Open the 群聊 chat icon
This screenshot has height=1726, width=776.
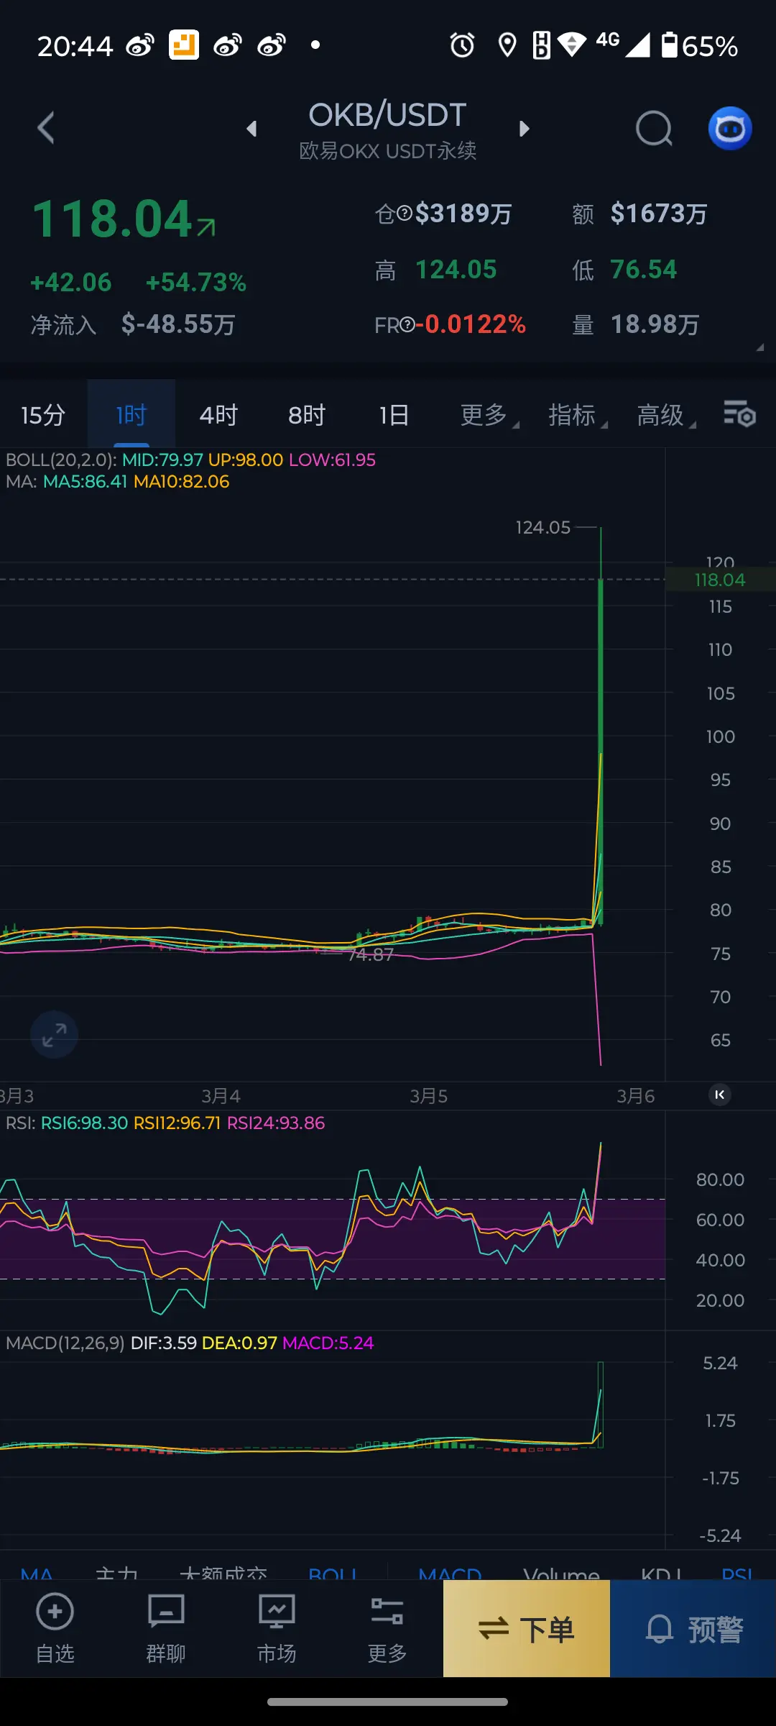[166, 1629]
